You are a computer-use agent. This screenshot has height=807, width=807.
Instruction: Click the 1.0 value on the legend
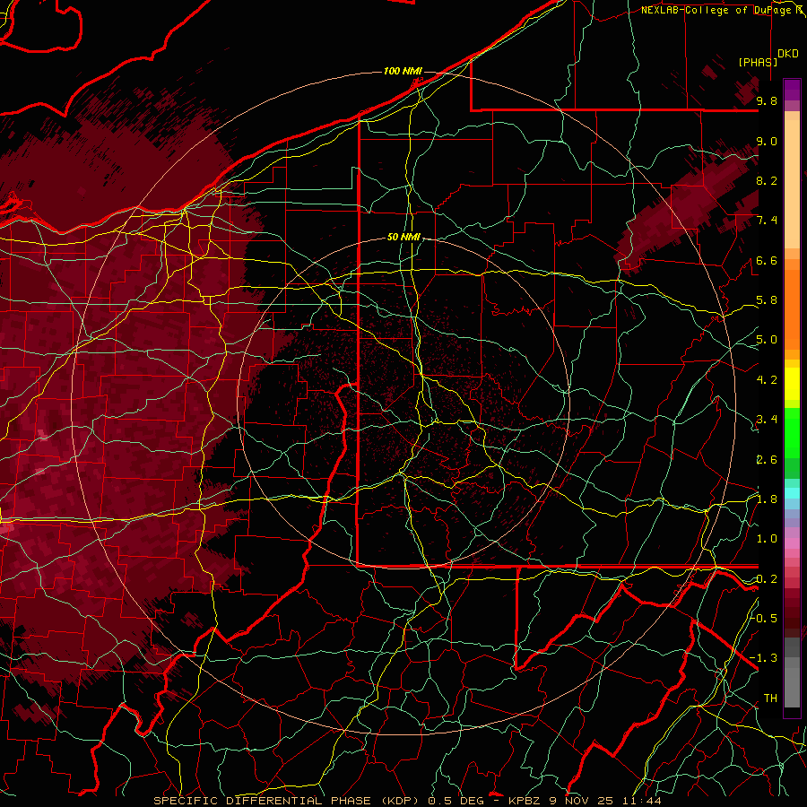767,539
